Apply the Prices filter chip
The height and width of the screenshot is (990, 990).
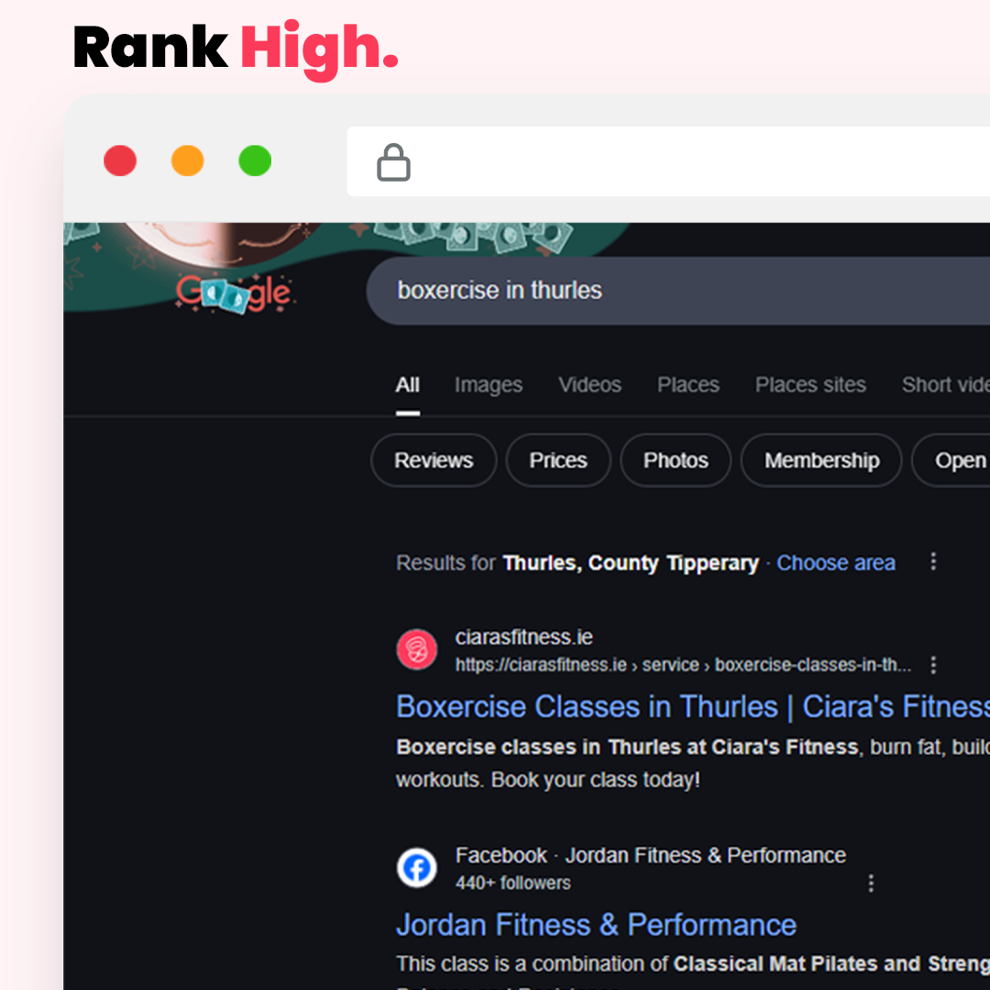(x=558, y=460)
